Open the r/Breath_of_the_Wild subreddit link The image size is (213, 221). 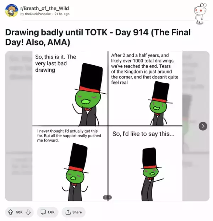pyautogui.click(x=45, y=8)
